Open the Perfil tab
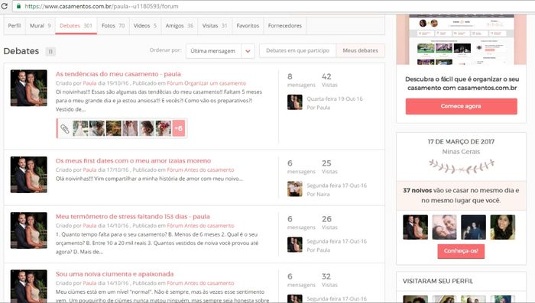The width and height of the screenshot is (535, 303). coord(15,25)
